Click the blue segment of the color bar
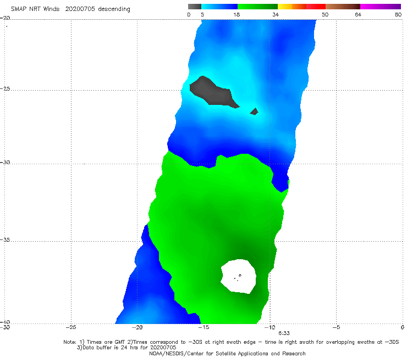 pyautogui.click(x=219, y=7)
